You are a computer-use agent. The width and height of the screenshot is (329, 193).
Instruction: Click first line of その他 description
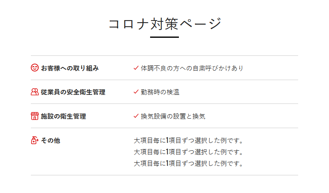click(x=189, y=140)
